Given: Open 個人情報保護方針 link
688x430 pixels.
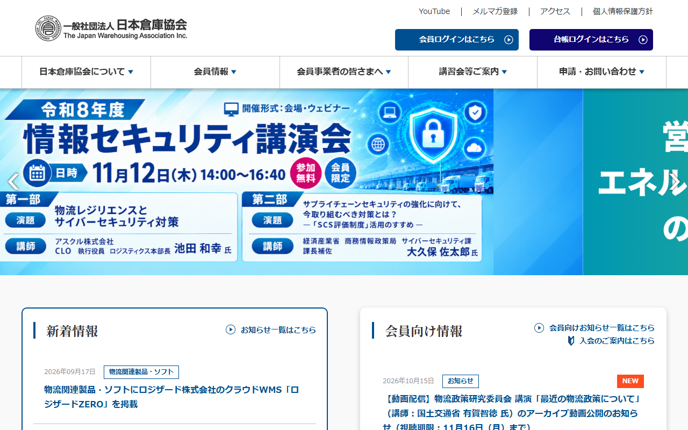Looking at the screenshot, I should (622, 11).
